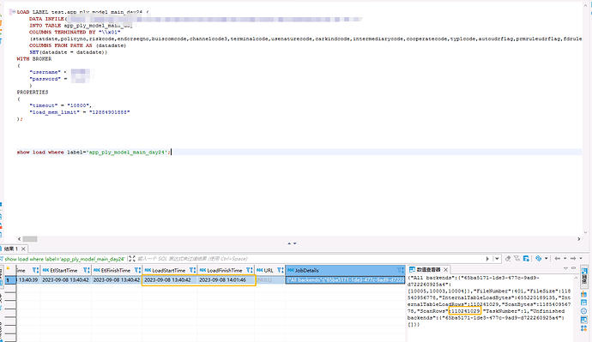Viewport: 592px width, 342px height.
Task: Click the JobDetails column header
Action: [x=345, y=270]
